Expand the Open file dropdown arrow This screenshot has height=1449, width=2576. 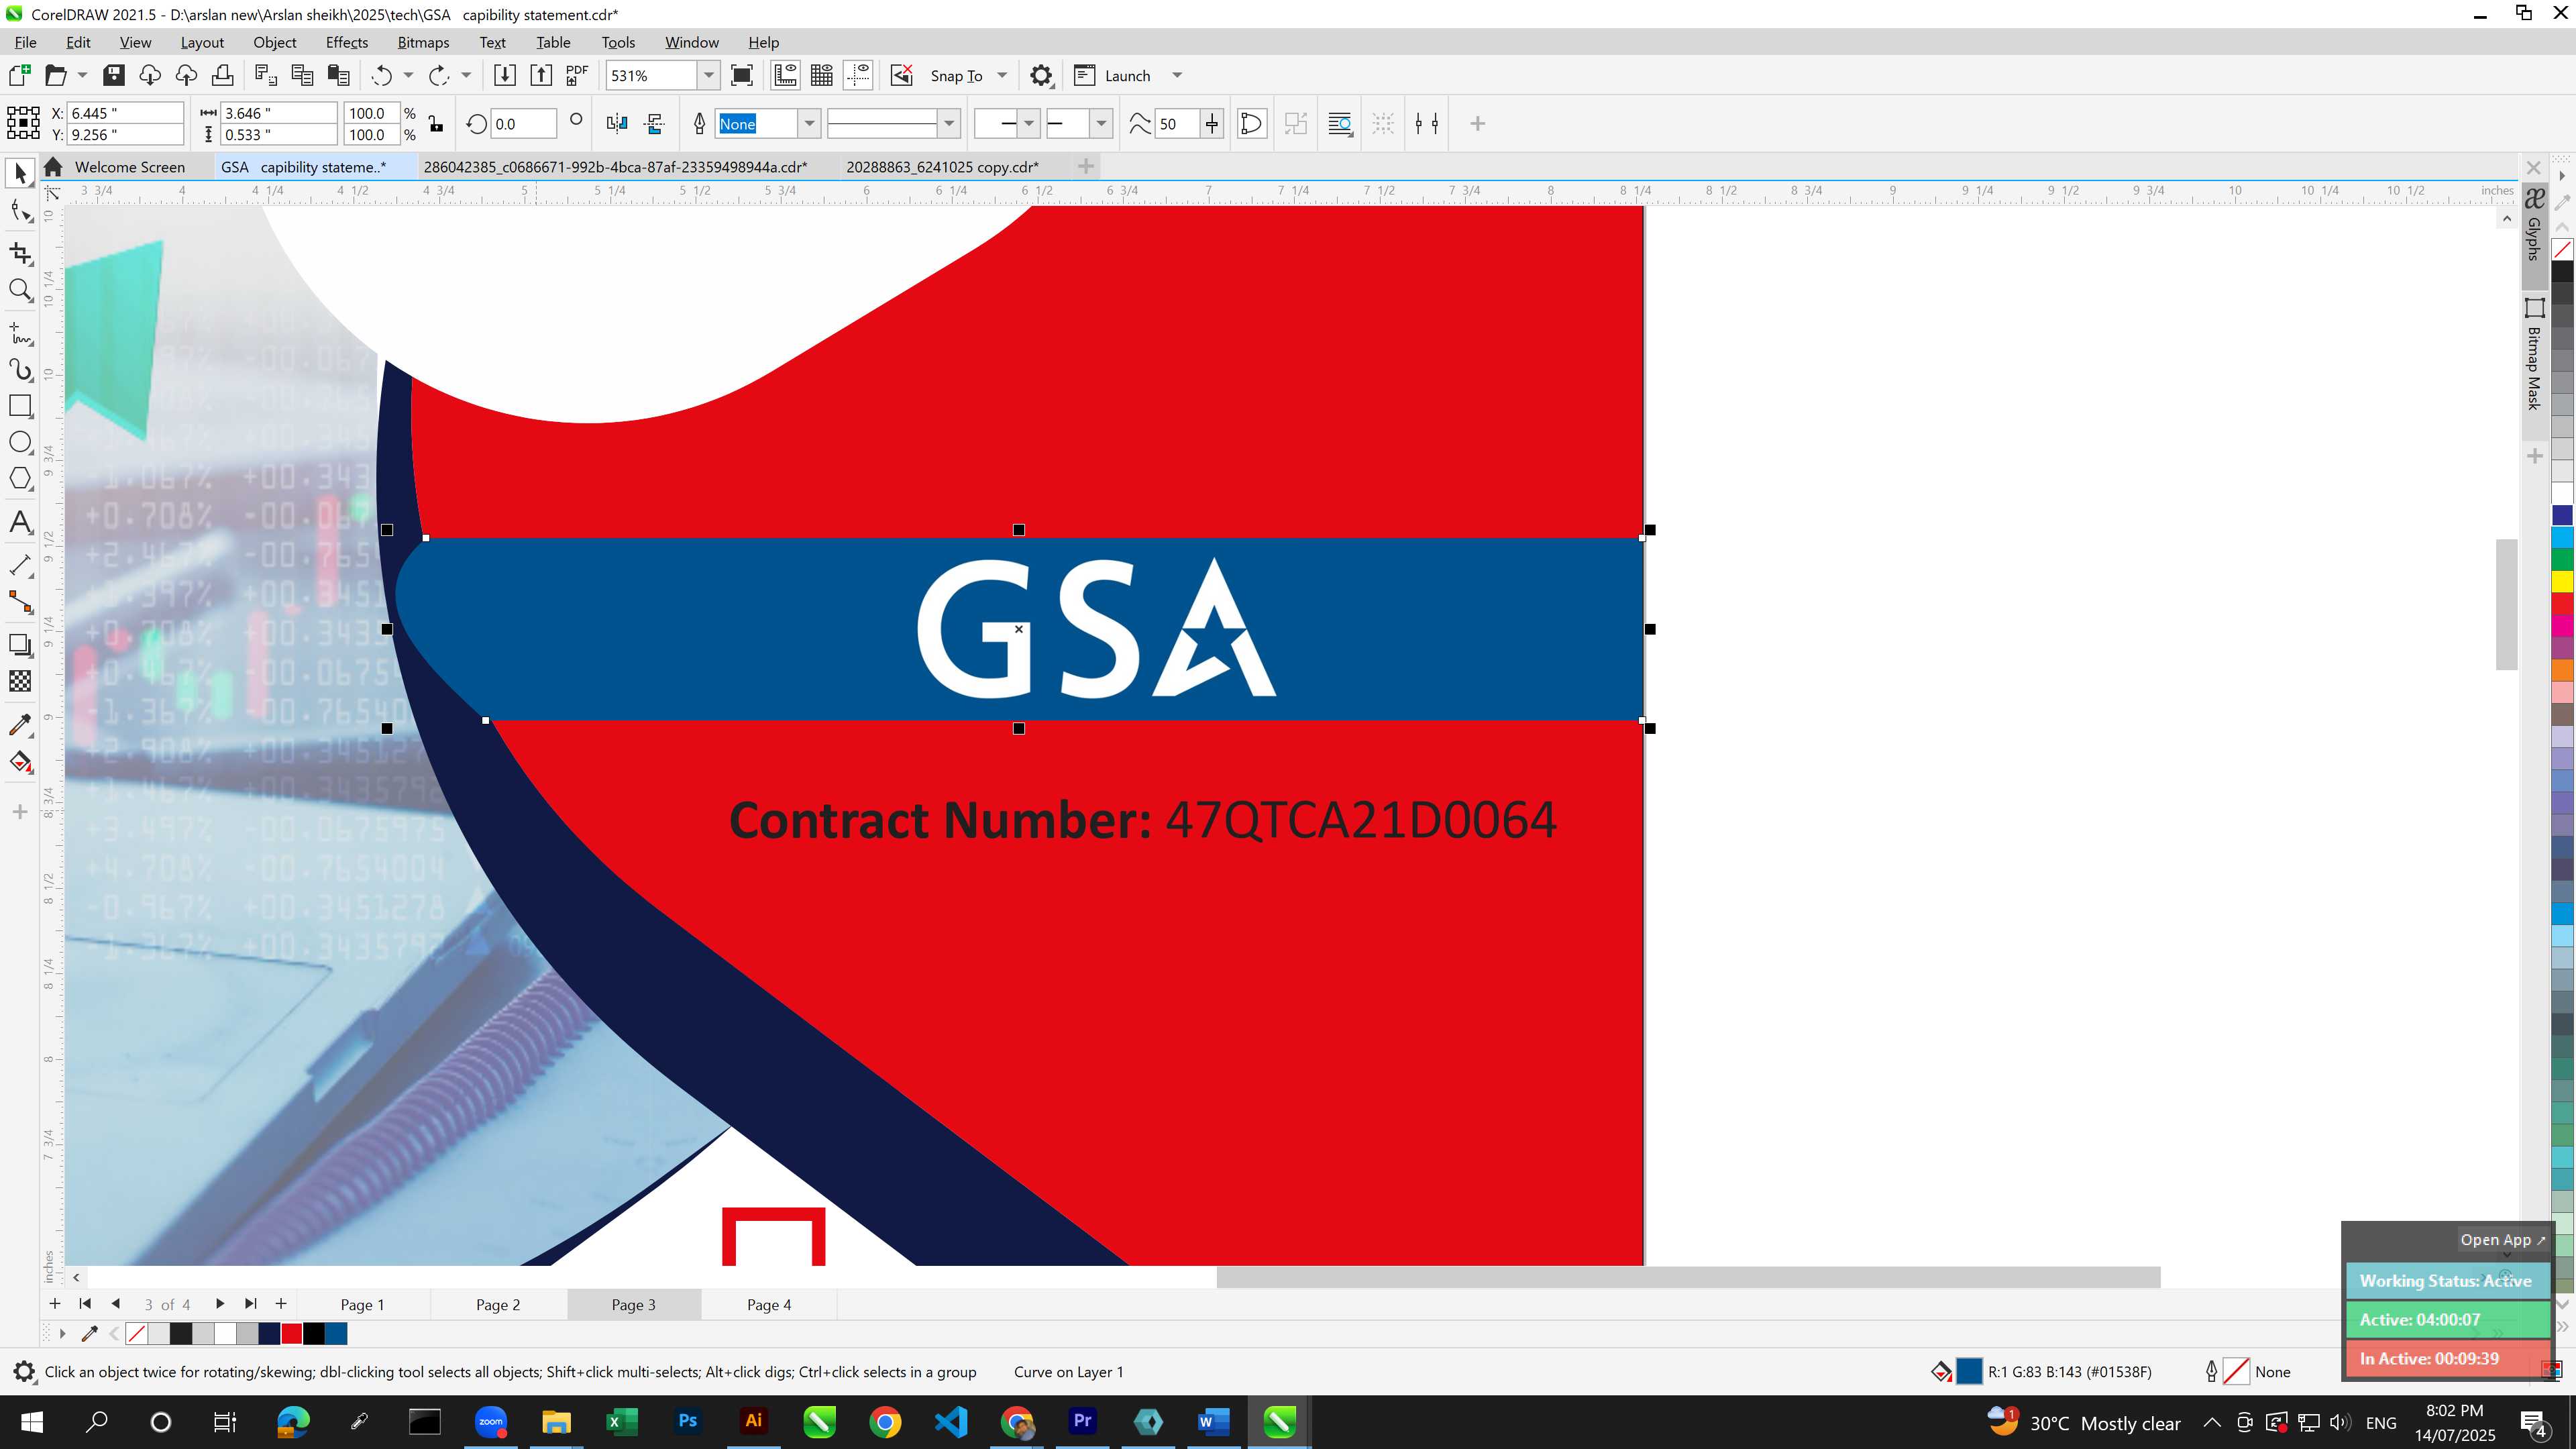tap(82, 76)
